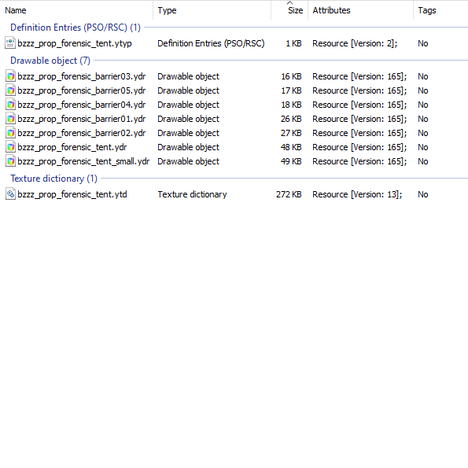Select the bzzz_prop_forensic_tent.ytyp file icon
This screenshot has width=468, height=468.
point(10,43)
